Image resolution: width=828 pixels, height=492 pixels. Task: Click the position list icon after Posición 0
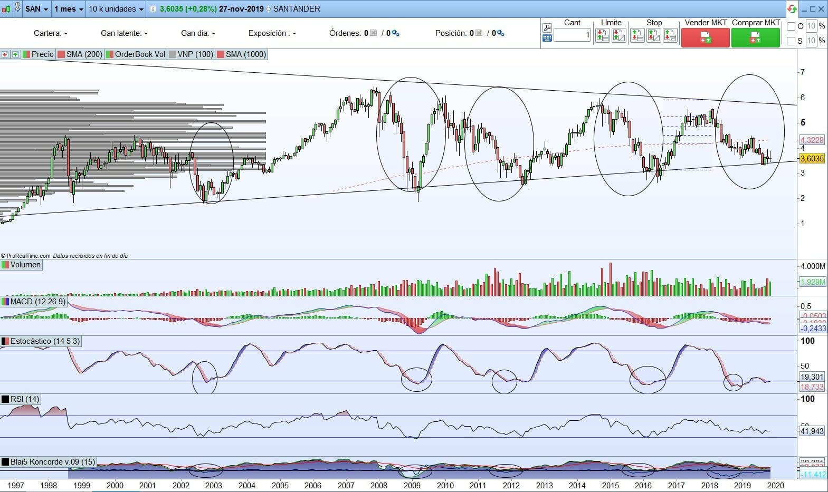479,33
